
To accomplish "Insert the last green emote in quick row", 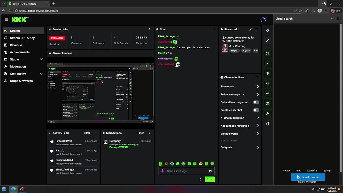I will point(212,164).
